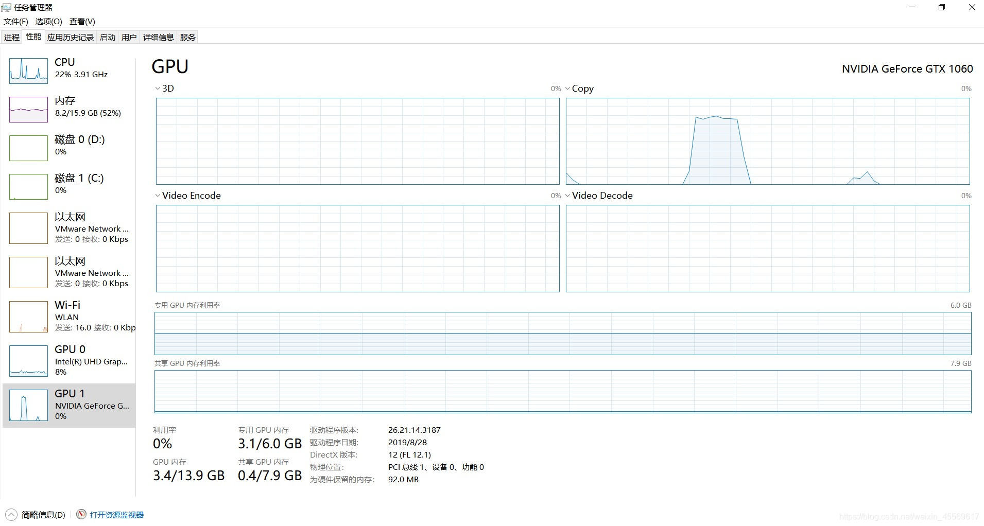Switch to the 性能 tab
The image size is (984, 526).
pos(33,37)
